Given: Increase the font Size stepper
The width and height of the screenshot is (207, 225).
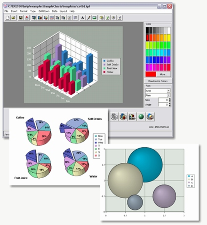Looking at the screenshot, I should (x=170, y=99).
